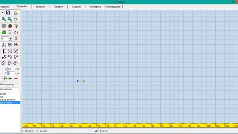This screenshot has width=238, height=134.
Task: Click the X: -101,2 cm status readout
Action: coord(28,131)
